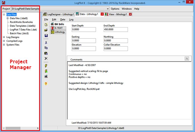Collapse the Data Files tree node
The image size is (195, 132).
point(4,14)
